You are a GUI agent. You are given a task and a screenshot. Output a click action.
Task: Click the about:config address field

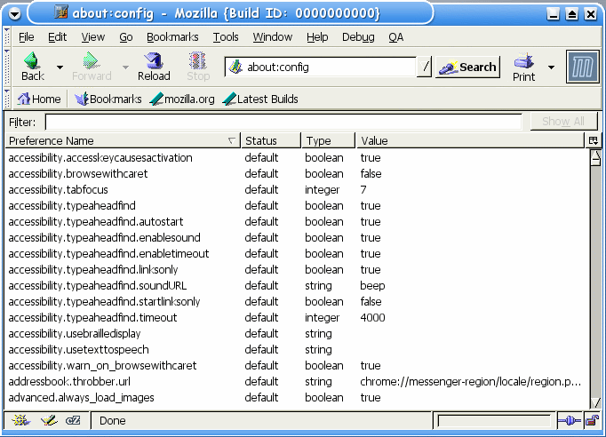tap(320, 68)
